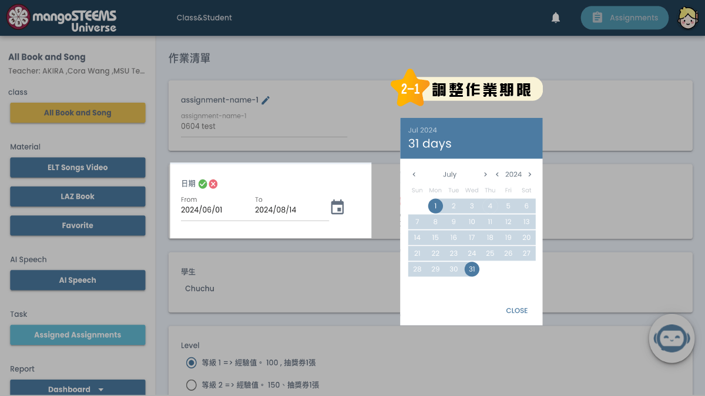Select Level 1 radio button
Screen dimensions: 705x396
pos(191,363)
